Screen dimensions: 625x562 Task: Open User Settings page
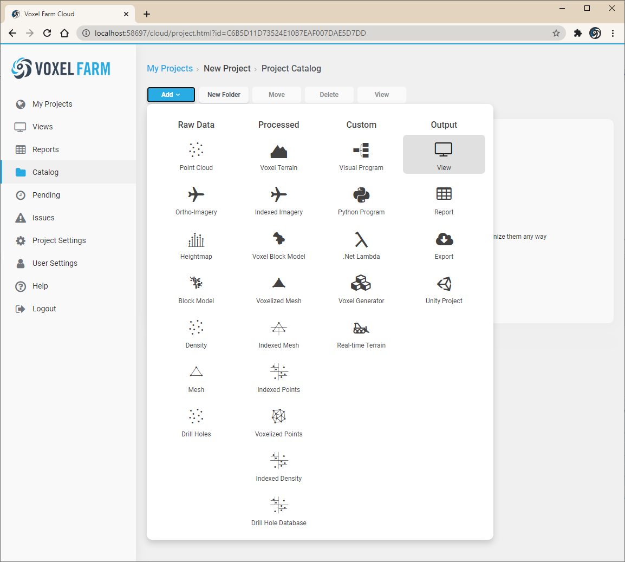[68, 263]
